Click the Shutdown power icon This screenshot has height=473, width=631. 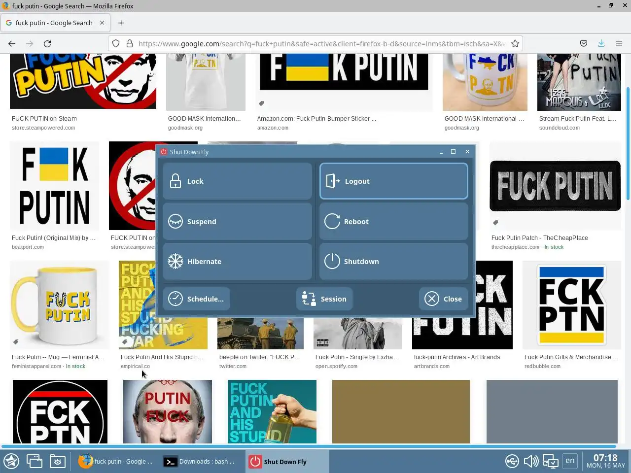[332, 262]
